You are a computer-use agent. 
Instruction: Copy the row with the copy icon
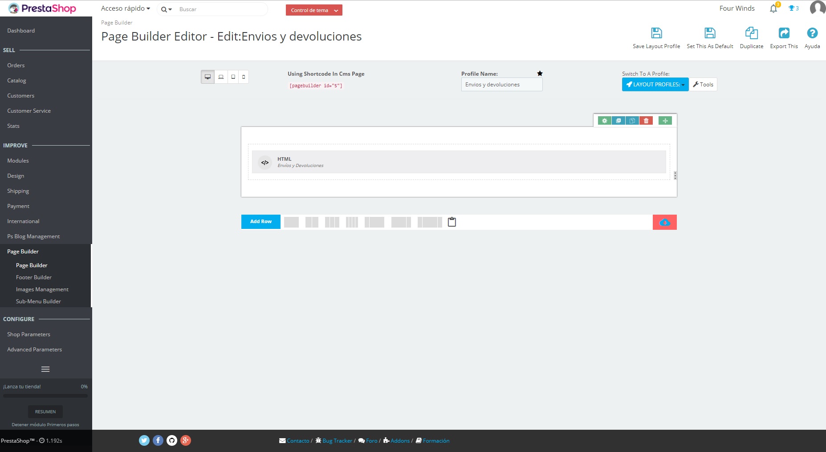point(632,121)
